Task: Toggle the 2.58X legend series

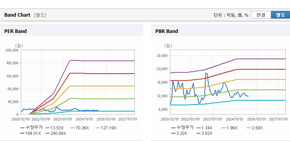Action: (x=255, y=128)
